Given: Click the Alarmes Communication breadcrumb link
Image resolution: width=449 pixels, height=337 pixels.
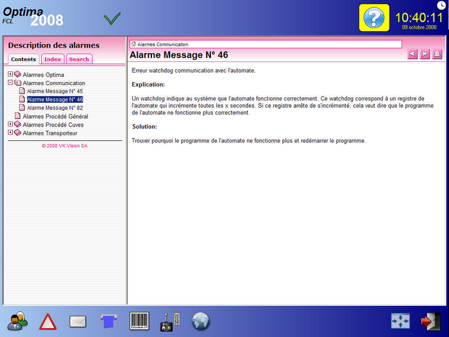Looking at the screenshot, I should click(163, 44).
